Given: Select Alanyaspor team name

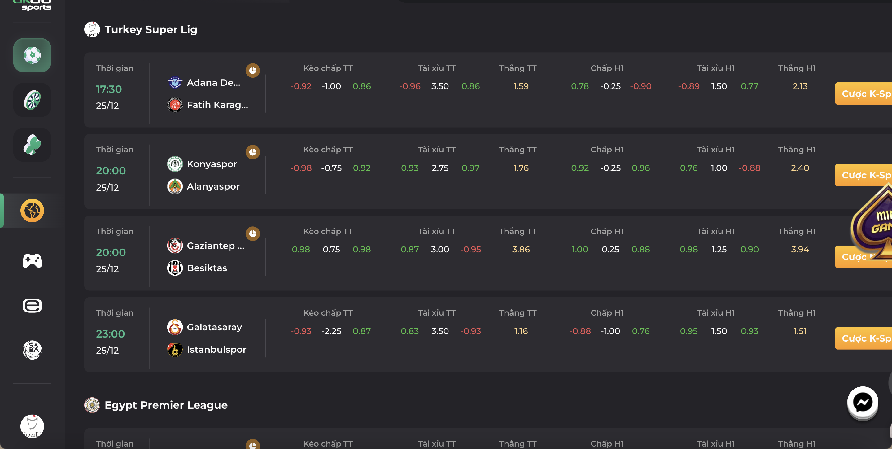Looking at the screenshot, I should pyautogui.click(x=213, y=186).
